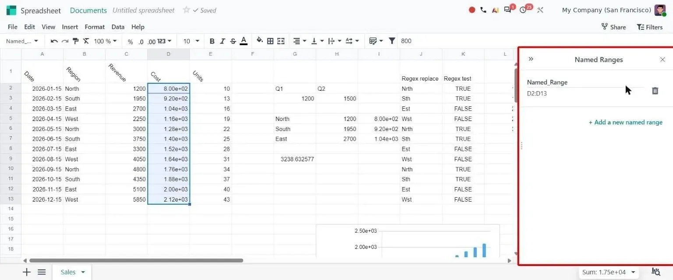Viewport: 673px width, 280px height.
Task: Activate the paint format tool
Action: coord(75,41)
